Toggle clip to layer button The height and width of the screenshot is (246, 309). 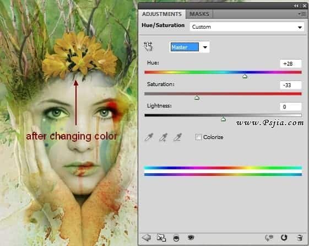[x=176, y=238]
